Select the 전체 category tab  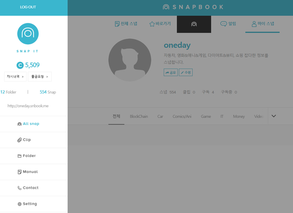(116, 116)
